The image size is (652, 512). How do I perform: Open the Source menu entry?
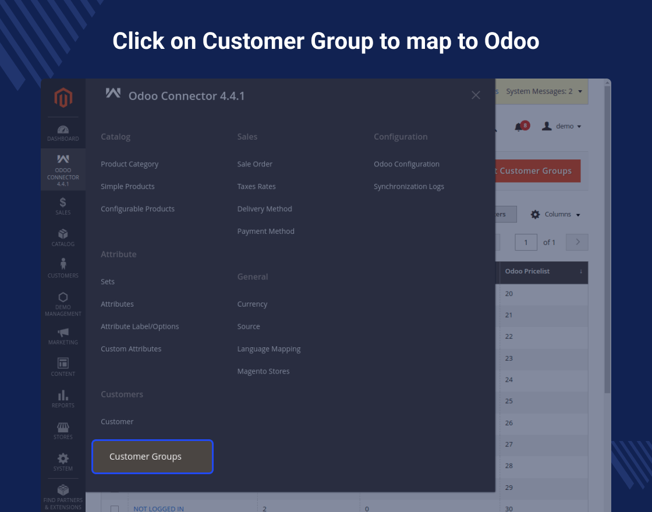249,326
